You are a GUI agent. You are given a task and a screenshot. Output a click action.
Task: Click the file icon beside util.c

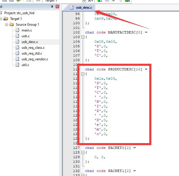click(17, 65)
